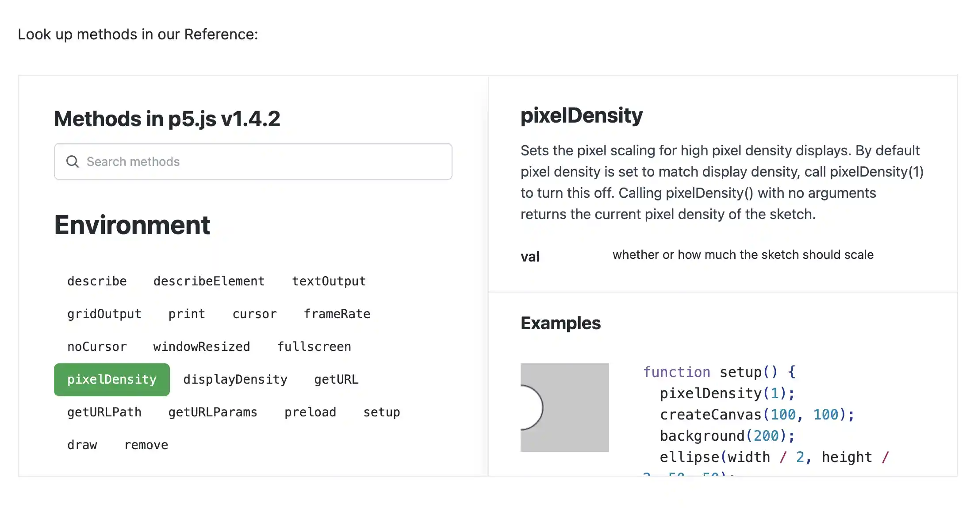Click the search magnifier icon
Viewport: 974px width, 508px height.
coord(73,162)
